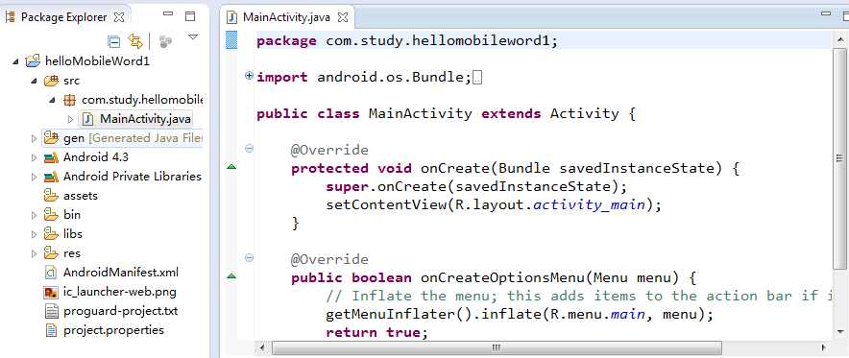Select proguard-project.txt file
The height and width of the screenshot is (358, 849).
click(x=121, y=311)
